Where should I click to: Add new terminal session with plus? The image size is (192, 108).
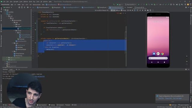16,69
